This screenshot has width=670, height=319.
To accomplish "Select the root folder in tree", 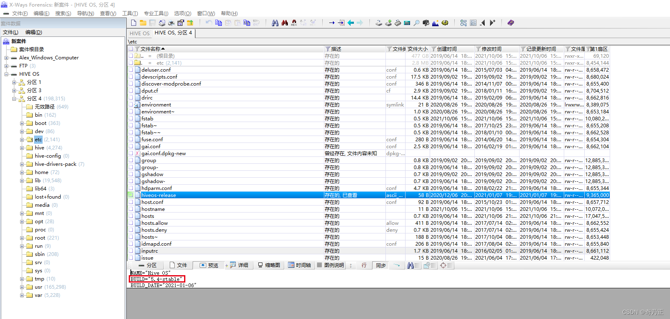I will (x=40, y=238).
